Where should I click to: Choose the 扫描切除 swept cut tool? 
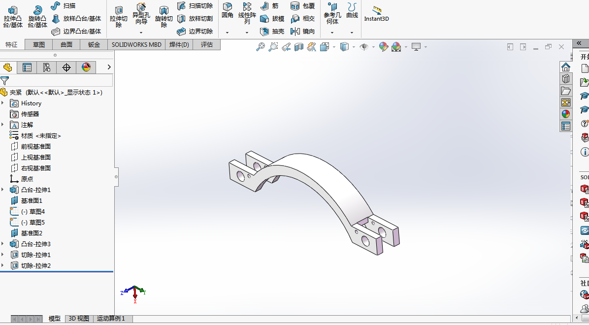(x=195, y=5)
